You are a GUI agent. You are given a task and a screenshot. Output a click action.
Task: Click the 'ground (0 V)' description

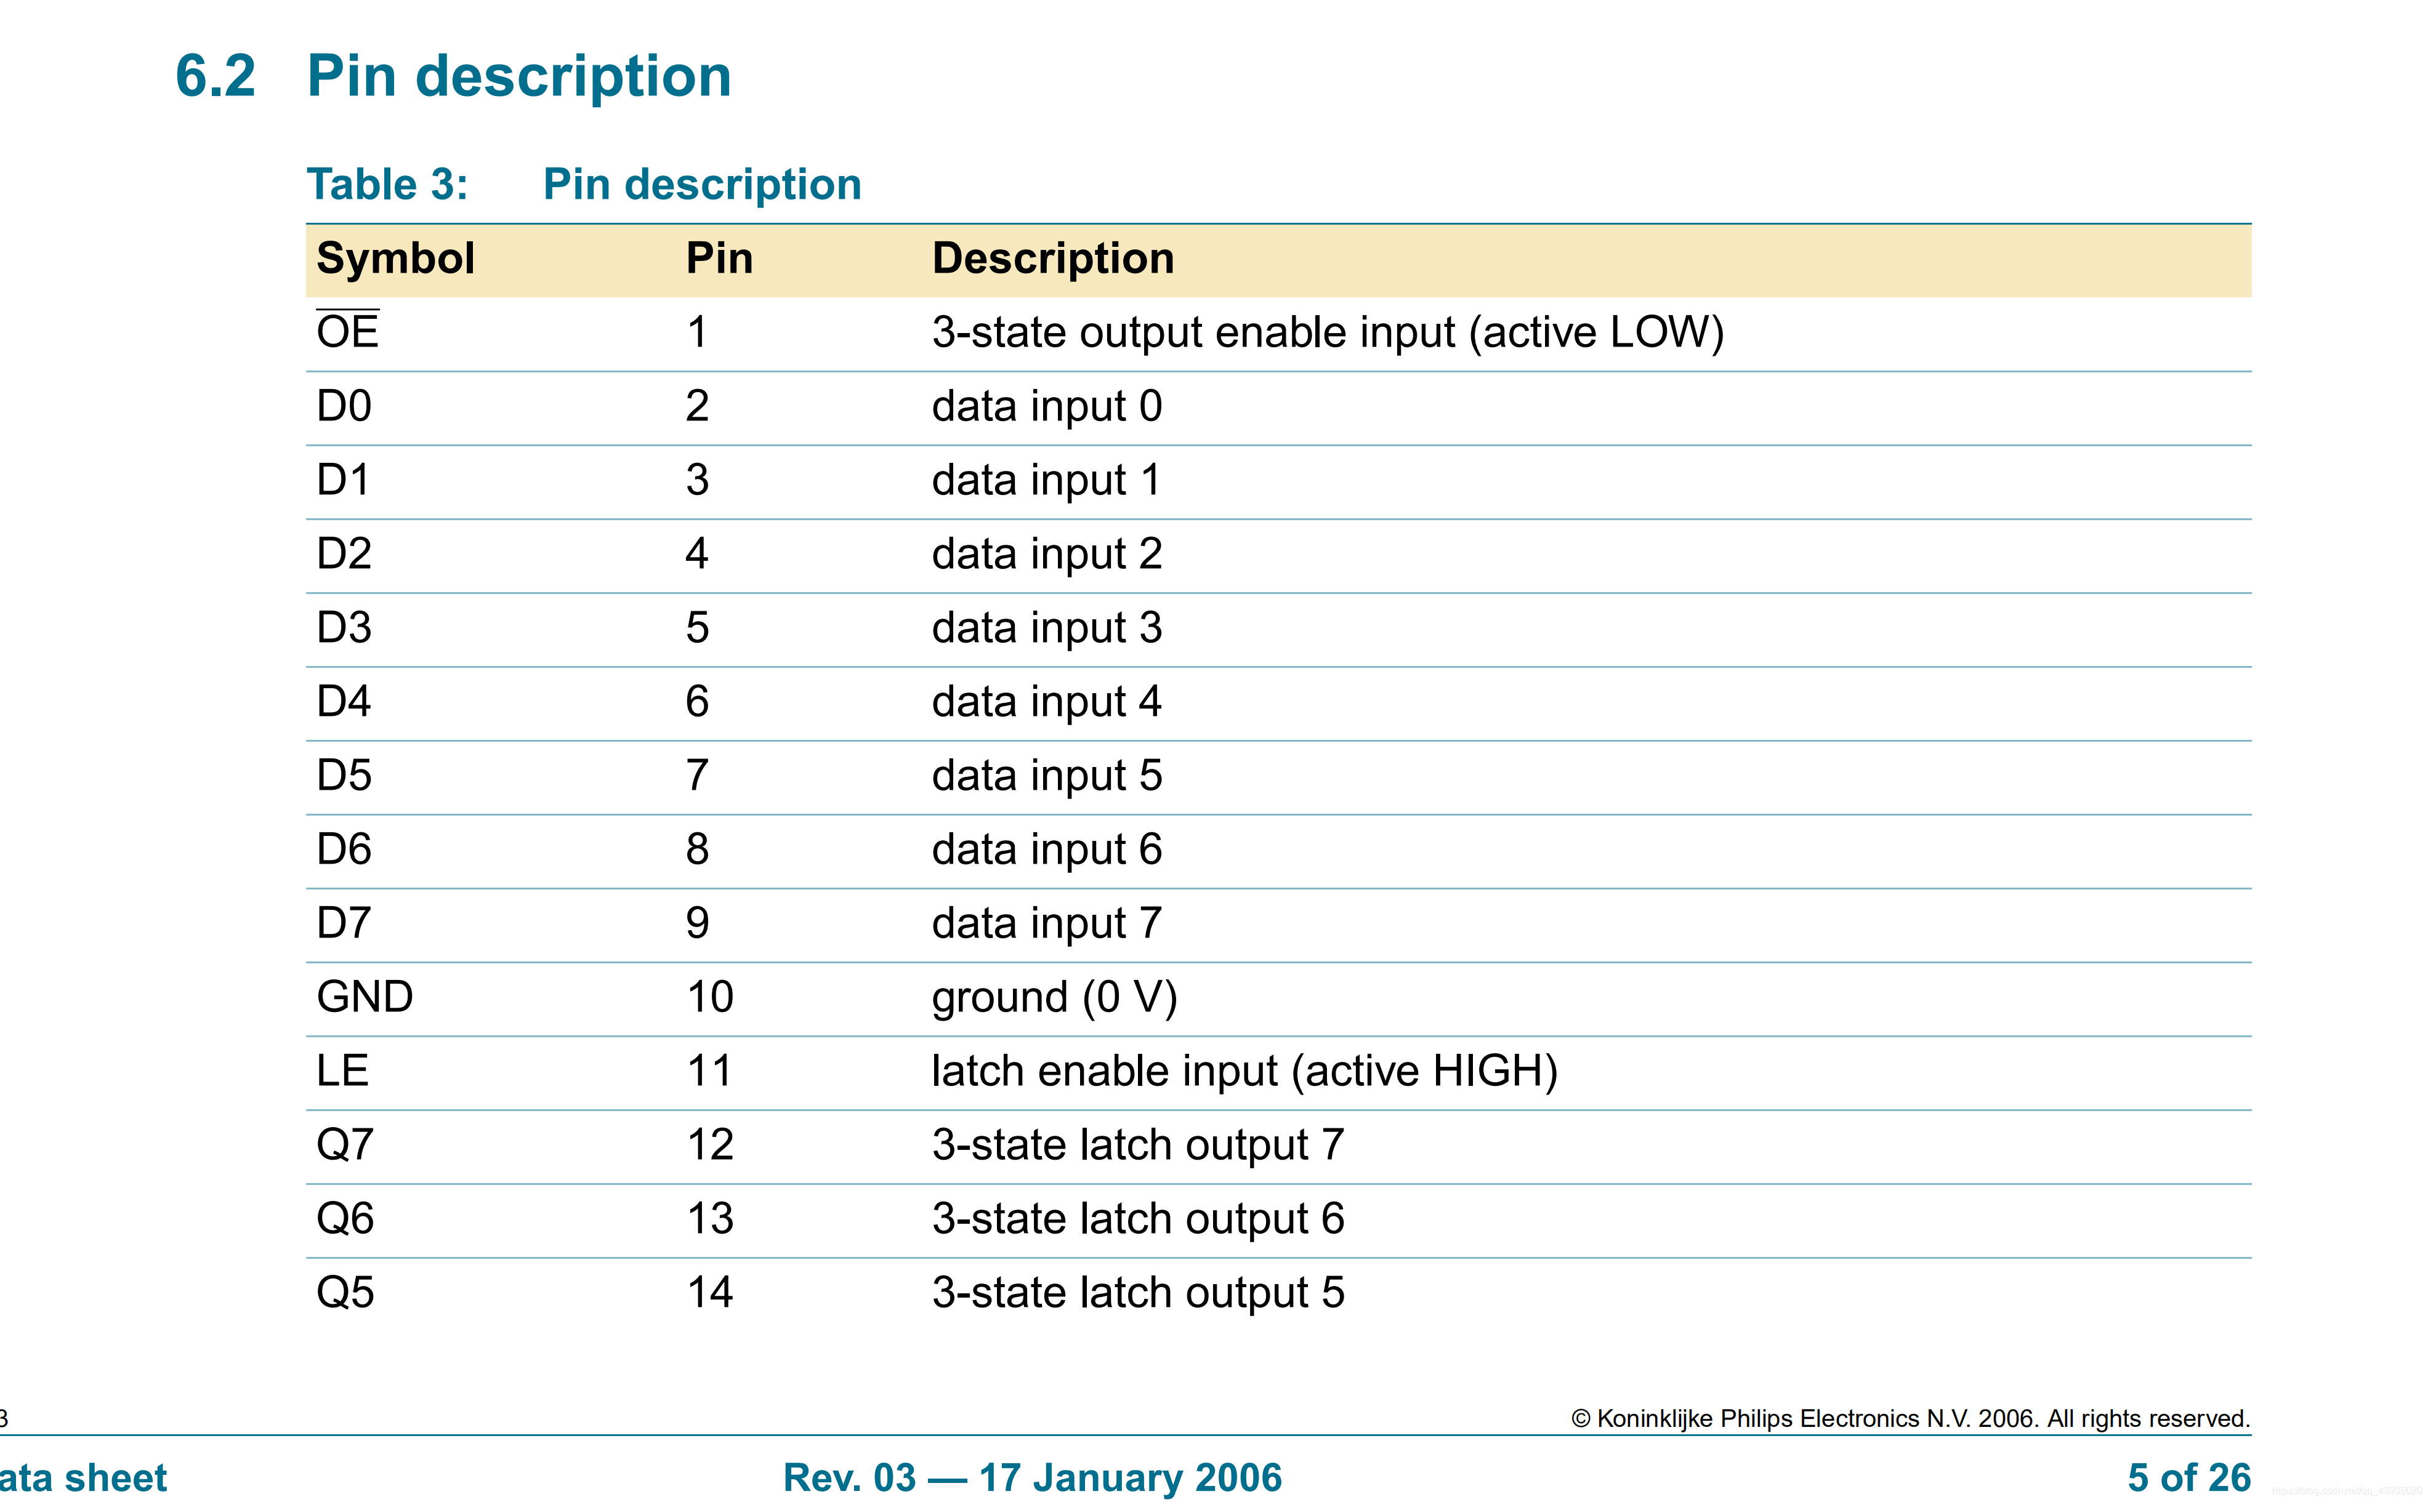click(x=1055, y=997)
